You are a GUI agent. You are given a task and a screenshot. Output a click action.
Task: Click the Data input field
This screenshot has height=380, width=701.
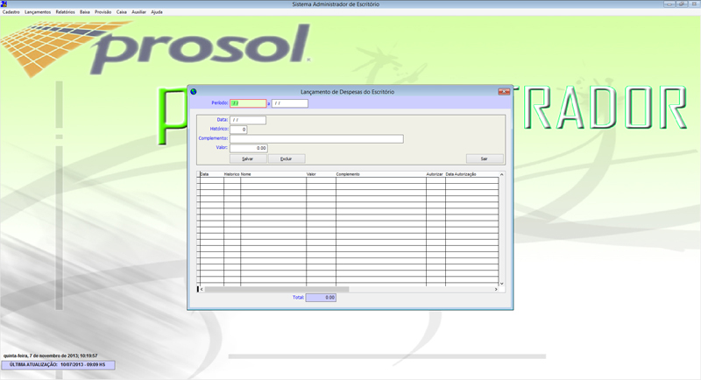pyautogui.click(x=248, y=120)
